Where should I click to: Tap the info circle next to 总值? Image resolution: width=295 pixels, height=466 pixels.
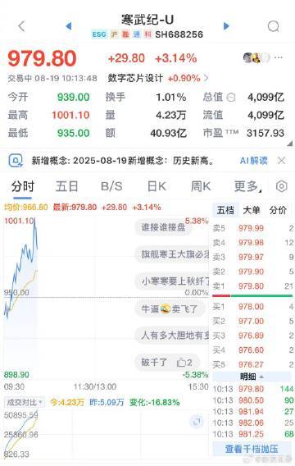click(231, 98)
